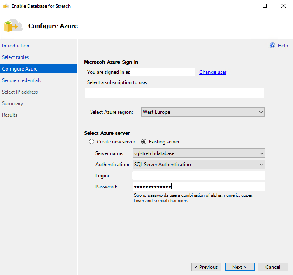Select the Existing server radio button

[144, 142]
